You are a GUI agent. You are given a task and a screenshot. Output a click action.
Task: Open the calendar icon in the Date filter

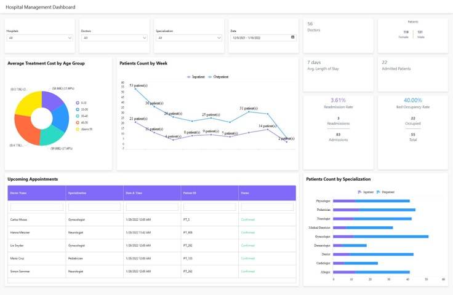(292, 37)
